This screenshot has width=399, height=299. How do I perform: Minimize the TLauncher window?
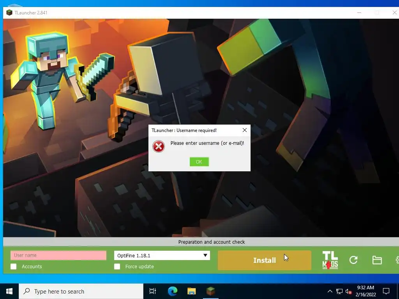point(359,12)
